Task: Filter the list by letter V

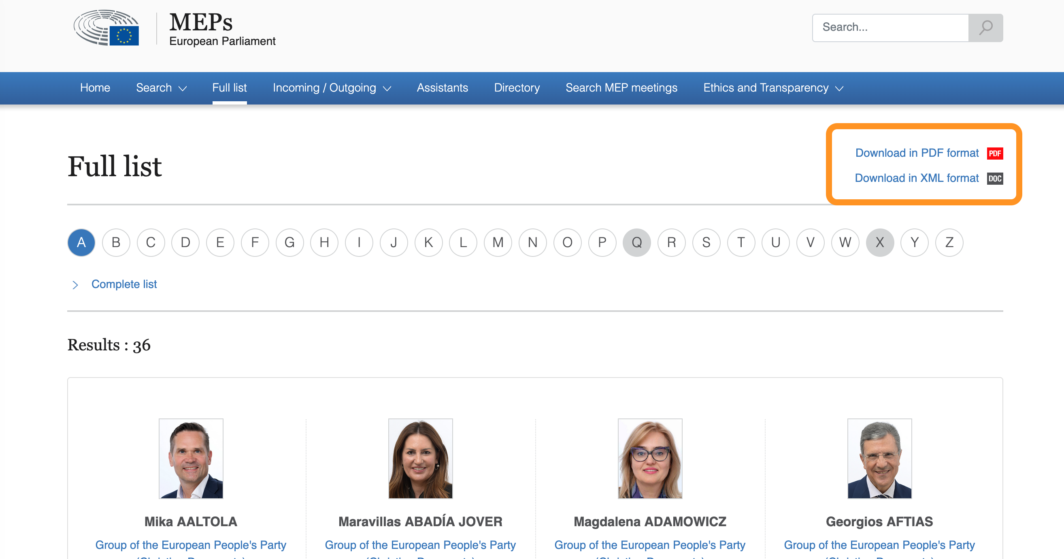Action: pos(811,243)
